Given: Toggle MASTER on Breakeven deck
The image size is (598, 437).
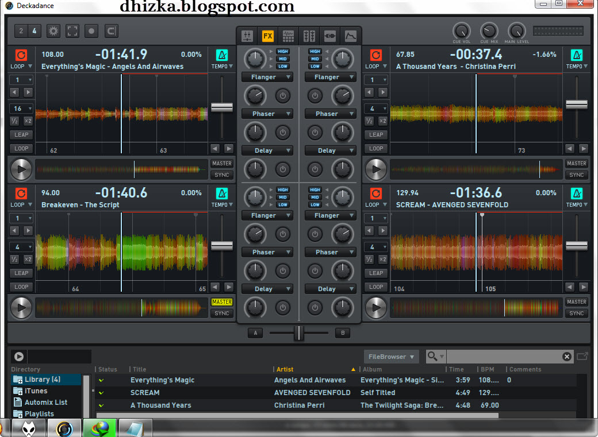Looking at the screenshot, I should pyautogui.click(x=221, y=301).
